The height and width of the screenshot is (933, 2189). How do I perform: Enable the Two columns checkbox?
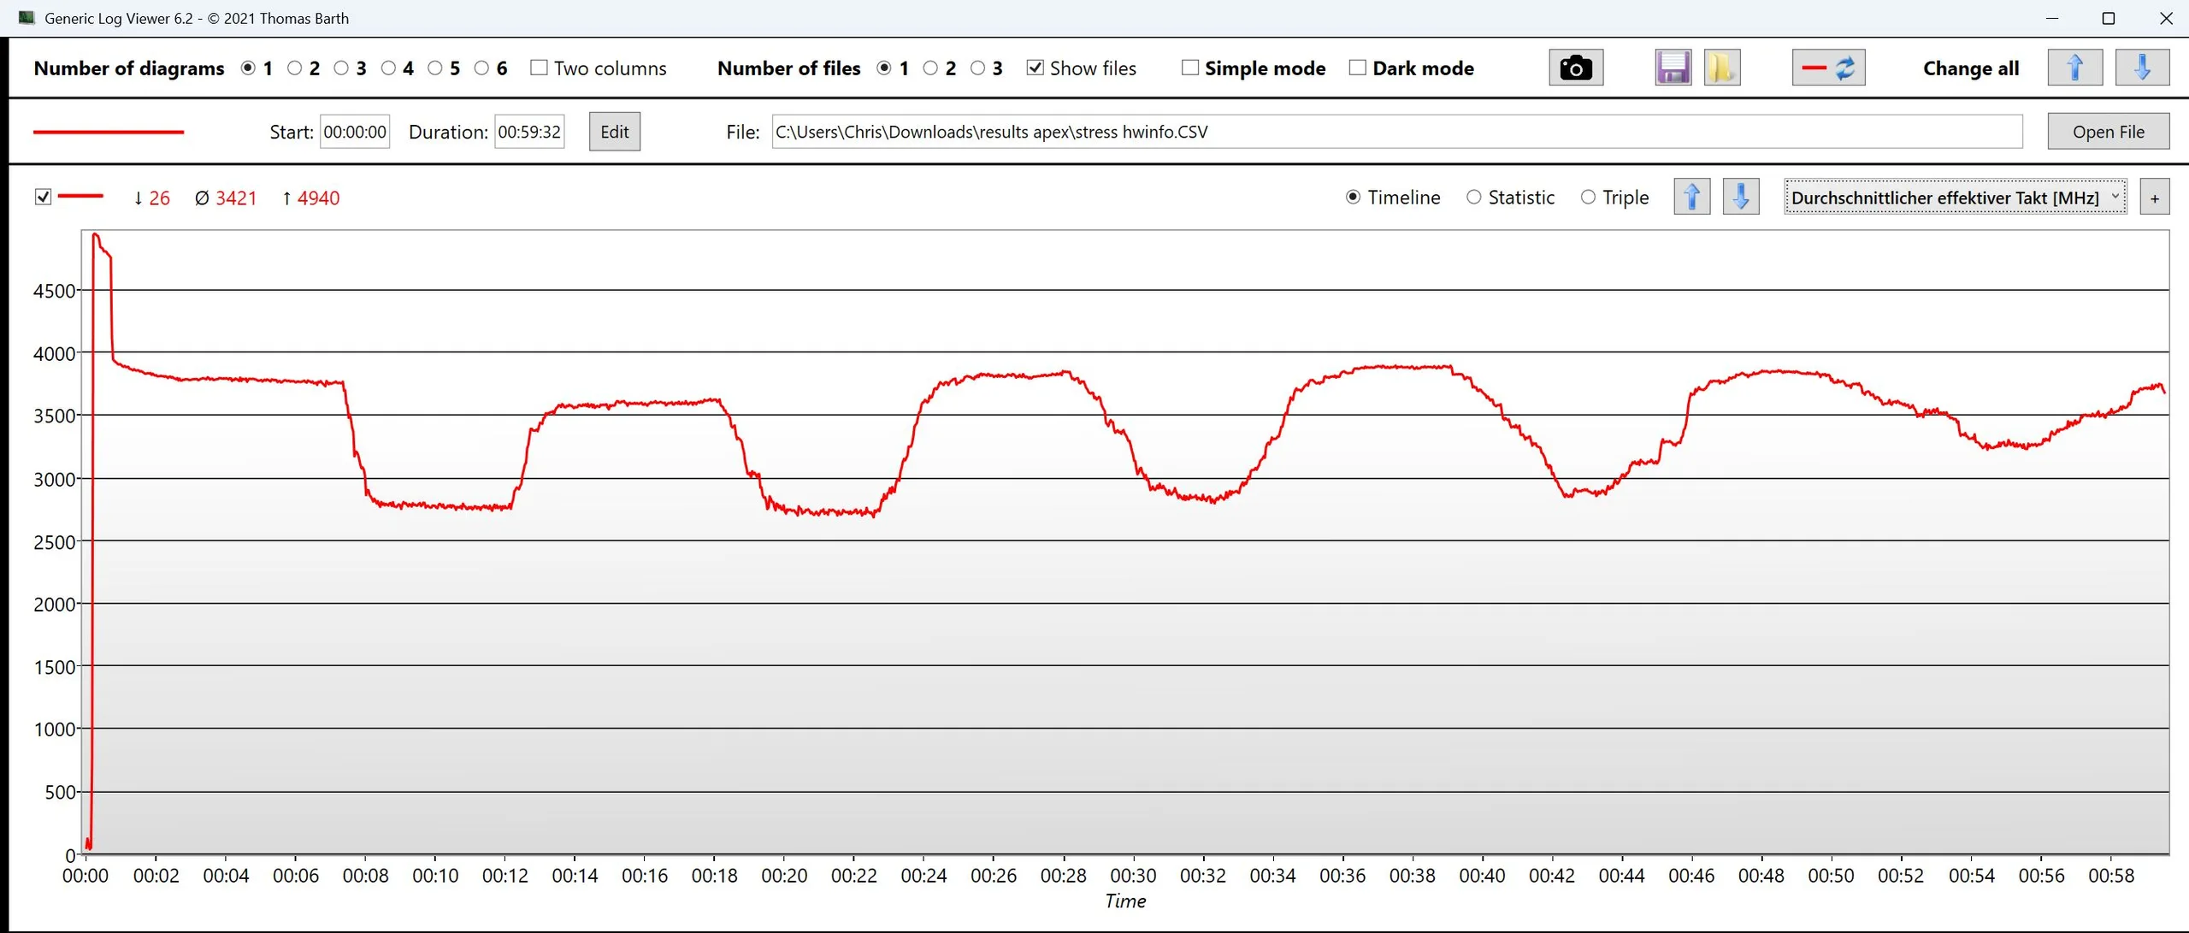pos(539,68)
